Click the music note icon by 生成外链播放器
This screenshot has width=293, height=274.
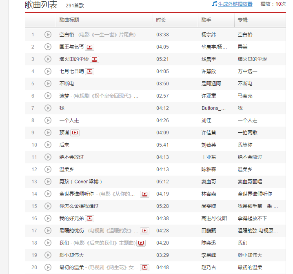pos(215,4)
